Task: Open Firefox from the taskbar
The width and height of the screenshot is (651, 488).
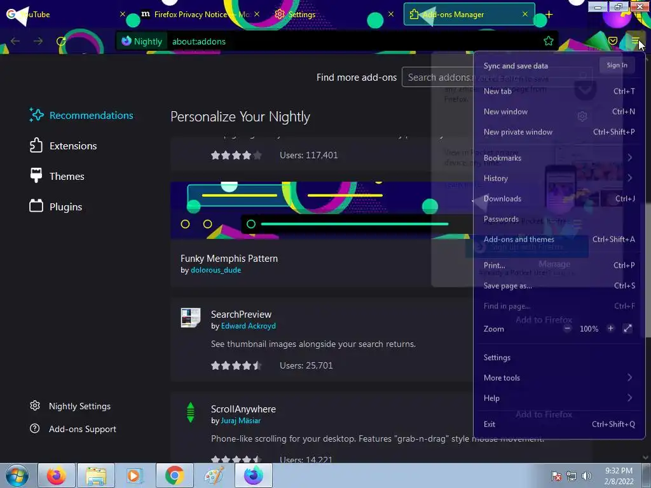Action: [x=57, y=475]
